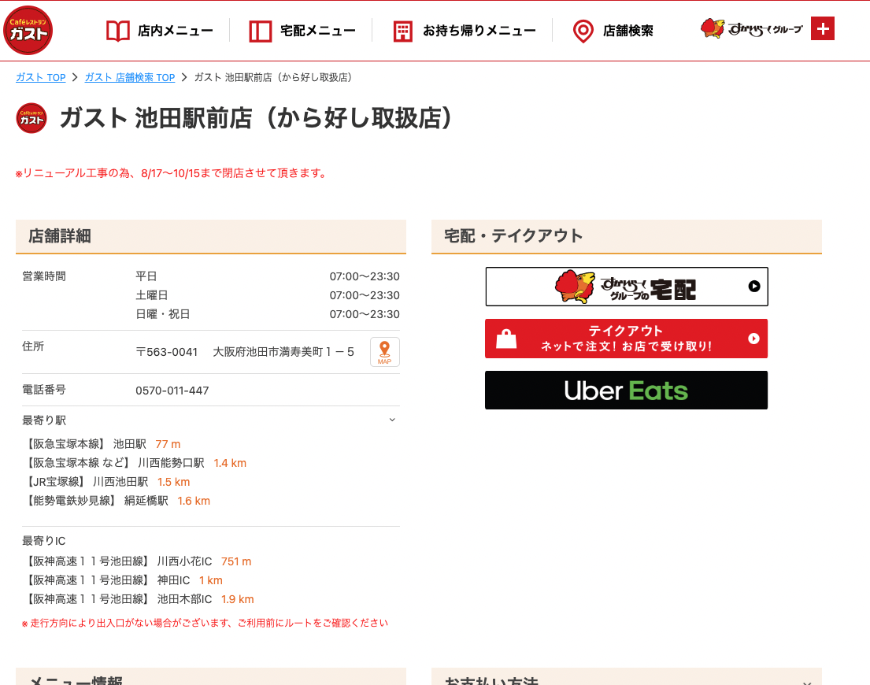Screen dimensions: 870x685
Task: Click the 平日 opening hours 07:00〜23:30
Action: point(365,276)
